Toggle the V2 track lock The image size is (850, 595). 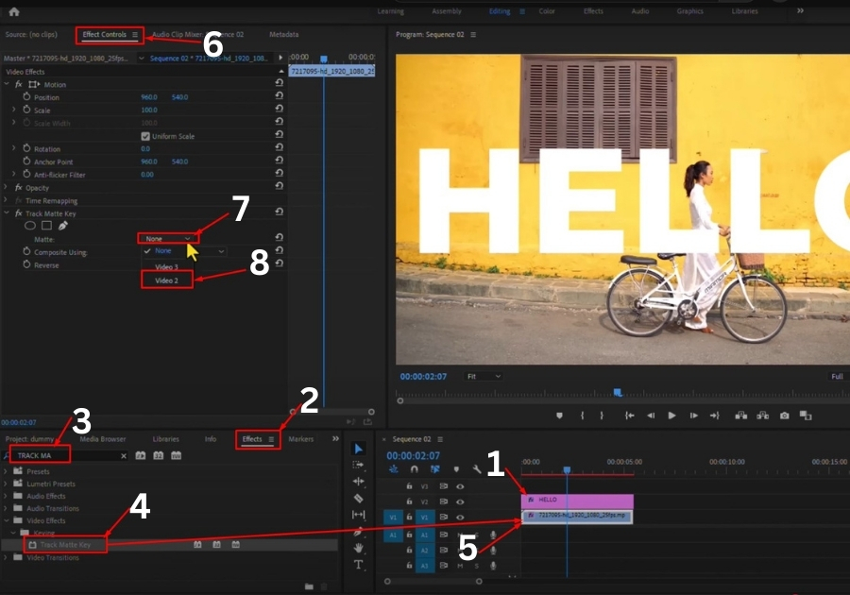click(x=409, y=501)
